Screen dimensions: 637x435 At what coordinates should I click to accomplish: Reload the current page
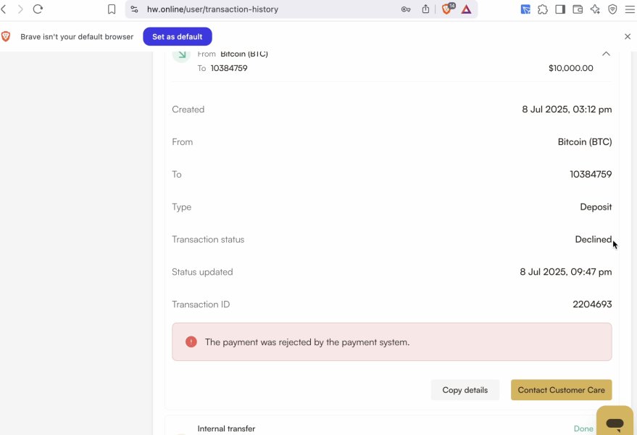click(x=38, y=9)
